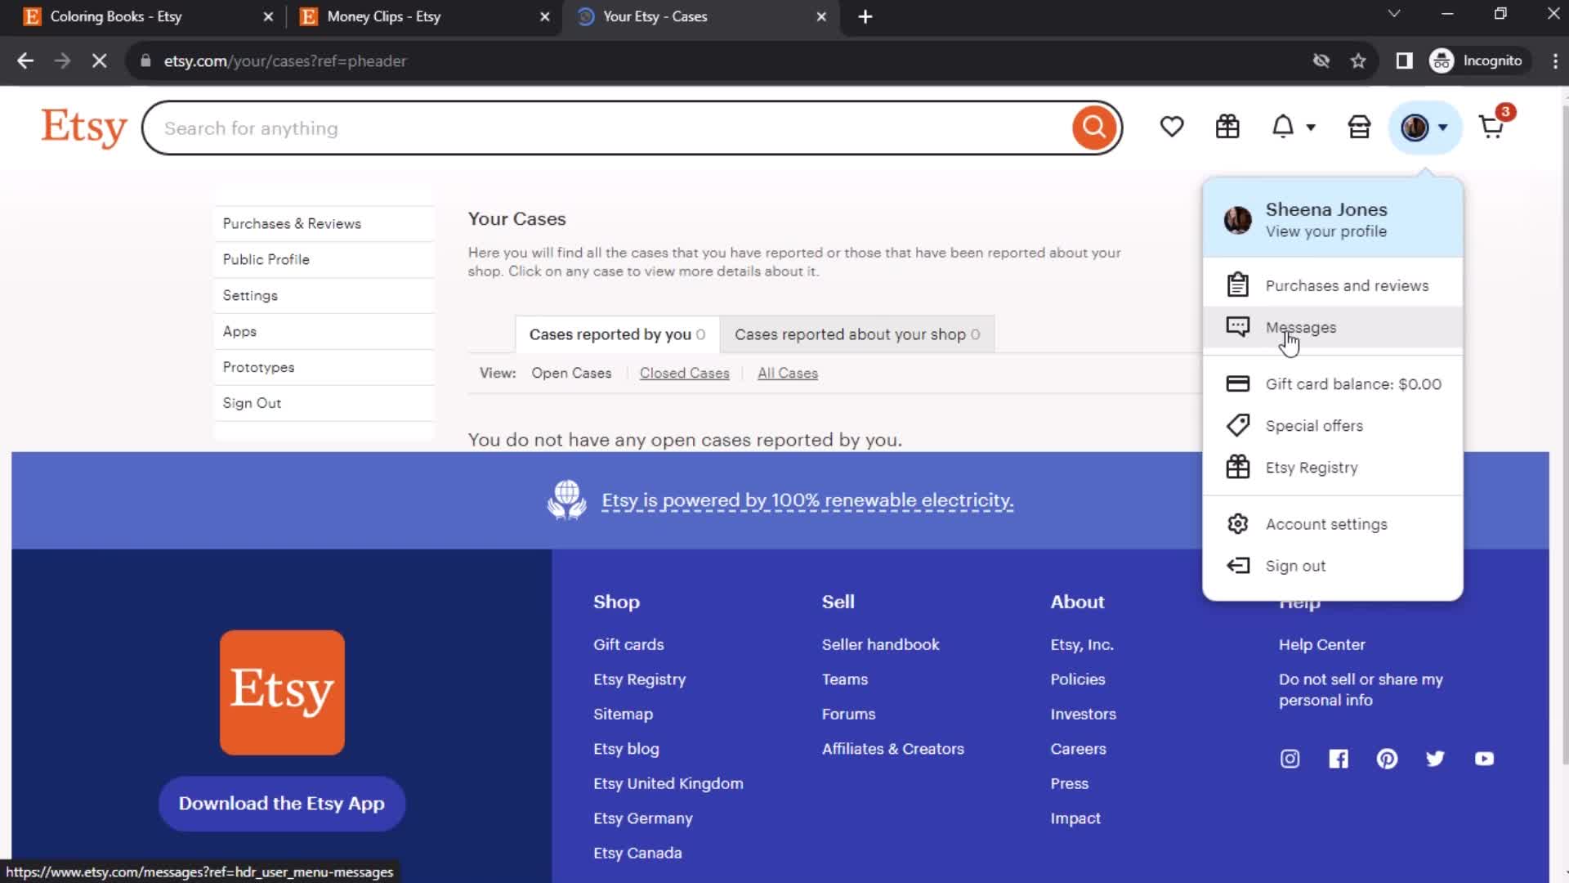Viewport: 1569px width, 883px height.
Task: Open Forums footer link
Action: coord(848,714)
